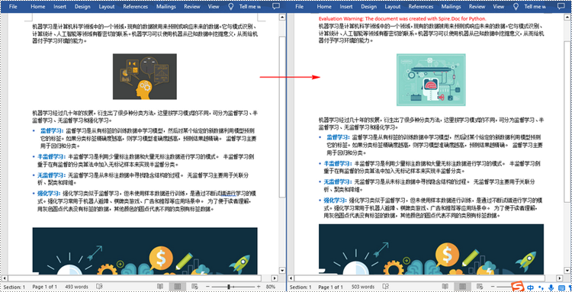Click the vertical scroll down arrow in left window

coord(282,270)
